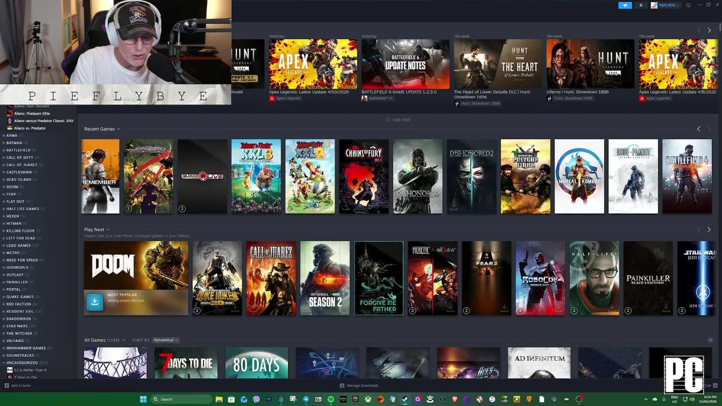Open the Play Next shelf dropdown

point(97,230)
